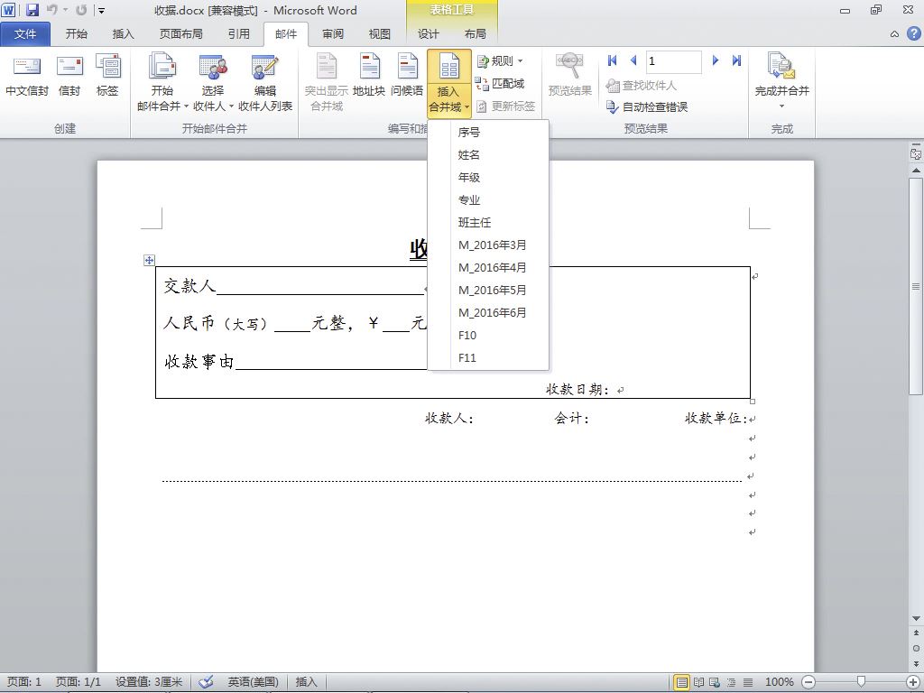This screenshot has width=924, height=693.
Task: Open Select Recipients (选择收件人) dropdown
Action: pos(213,82)
